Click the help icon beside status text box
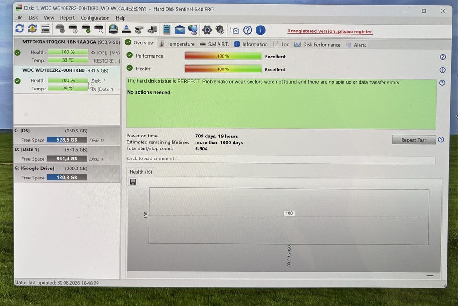The image size is (458, 306). point(442,83)
